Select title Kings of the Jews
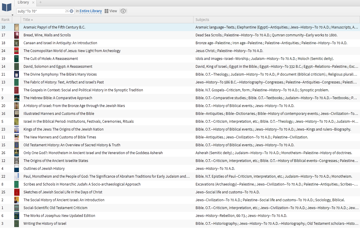Image resolution: width=360 pixels, height=230 pixels. pyautogui.click(x=63, y=129)
